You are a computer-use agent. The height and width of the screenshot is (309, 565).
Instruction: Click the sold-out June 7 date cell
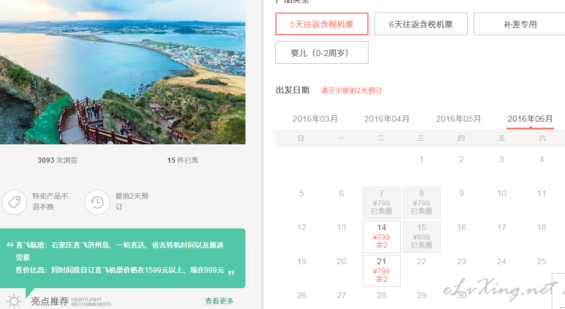coord(382,203)
